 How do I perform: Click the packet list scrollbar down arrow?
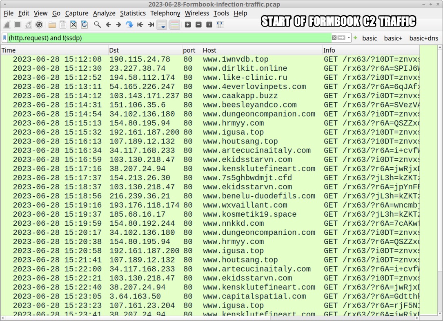(x=440, y=313)
